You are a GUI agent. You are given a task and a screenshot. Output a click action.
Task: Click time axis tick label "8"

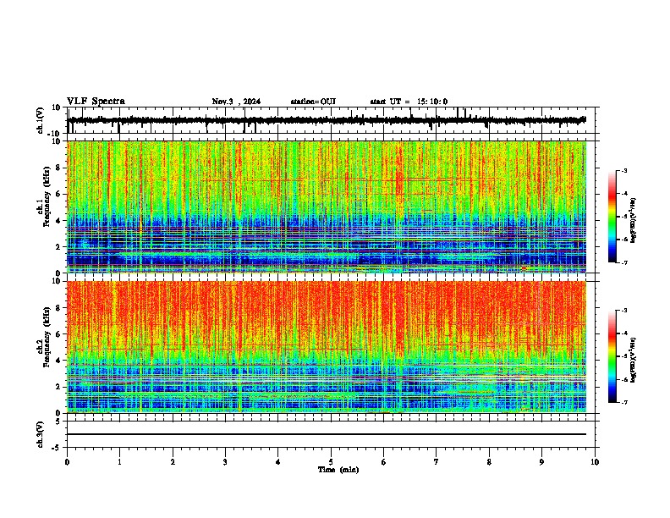[489, 462]
